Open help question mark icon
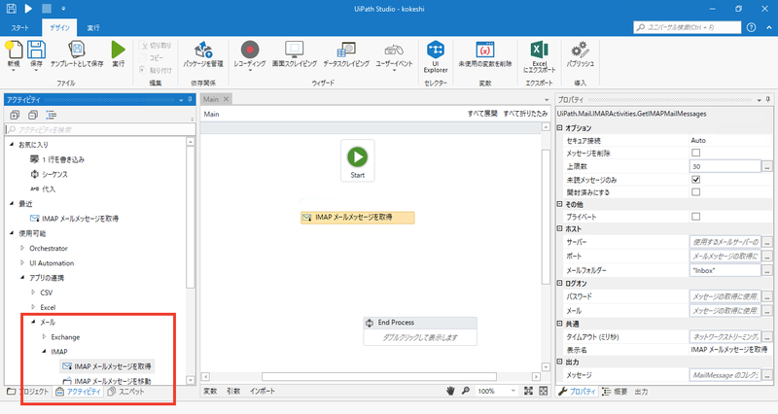Image resolution: width=778 pixels, height=414 pixels. coord(751,27)
